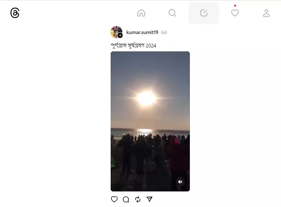
Task: Repost the eclipse thread
Action: click(x=138, y=199)
